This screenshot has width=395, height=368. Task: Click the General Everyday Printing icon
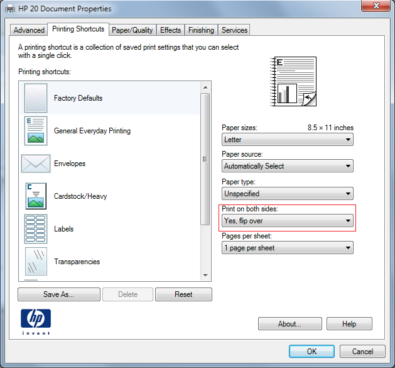tap(36, 131)
